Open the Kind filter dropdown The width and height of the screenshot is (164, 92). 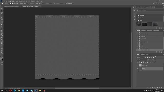(140, 57)
